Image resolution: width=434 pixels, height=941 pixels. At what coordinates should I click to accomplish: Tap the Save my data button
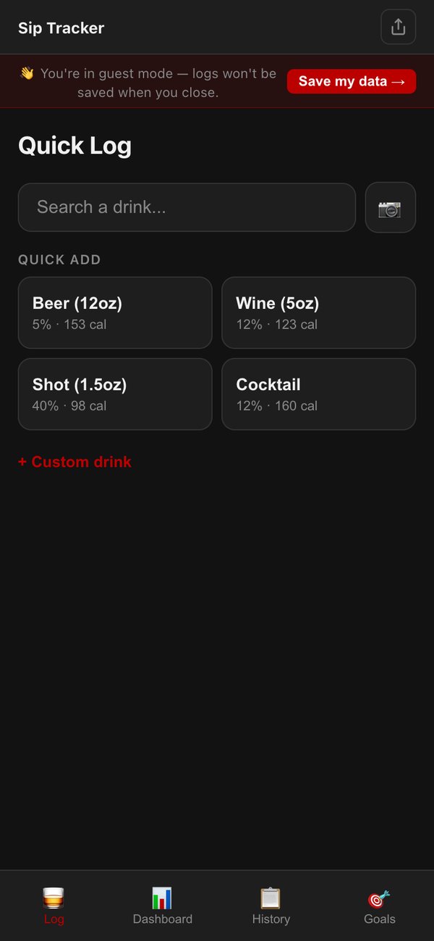point(351,81)
